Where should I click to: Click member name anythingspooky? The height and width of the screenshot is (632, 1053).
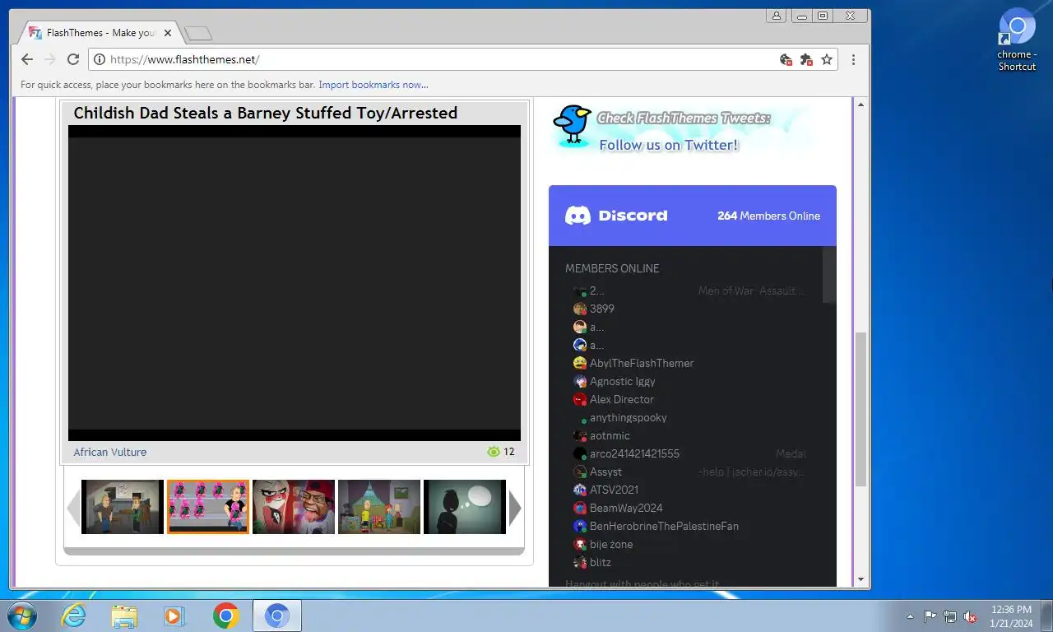629,417
